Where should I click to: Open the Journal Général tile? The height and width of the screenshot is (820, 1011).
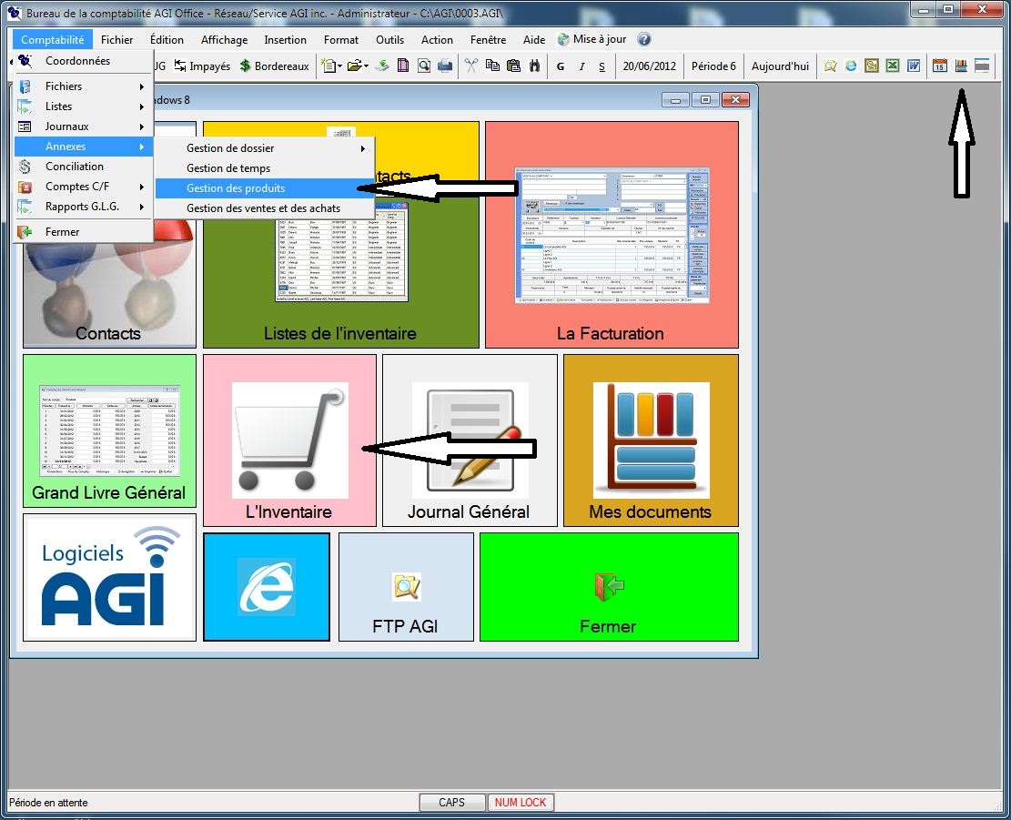click(x=470, y=440)
